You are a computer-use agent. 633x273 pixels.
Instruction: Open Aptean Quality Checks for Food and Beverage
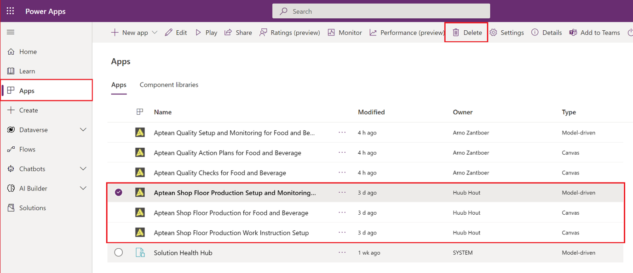coord(220,173)
